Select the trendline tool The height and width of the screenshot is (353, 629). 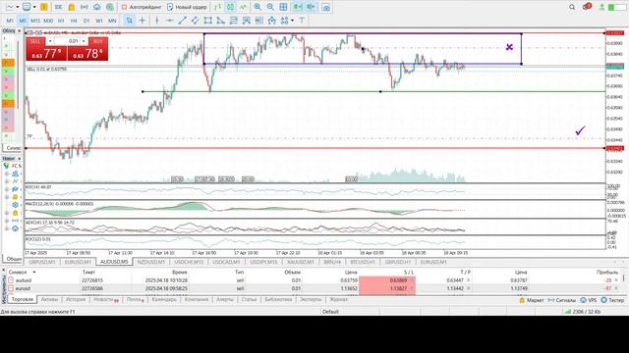click(183, 20)
